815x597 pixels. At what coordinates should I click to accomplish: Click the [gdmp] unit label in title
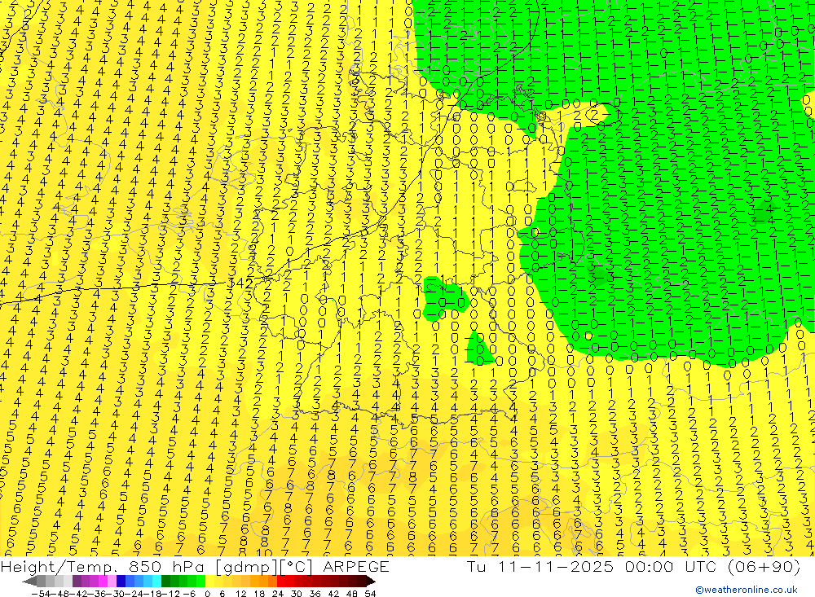click(246, 568)
